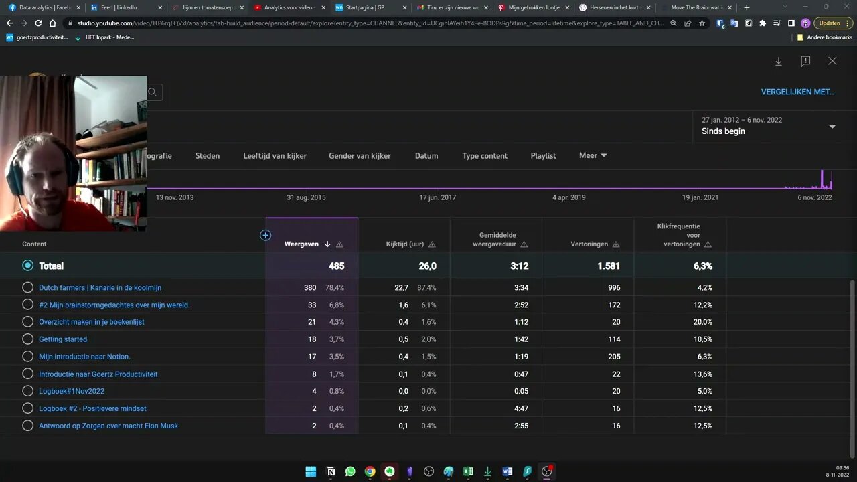
Task: Switch to the Feed | LinkedIn browser tab
Action: pyautogui.click(x=127, y=7)
